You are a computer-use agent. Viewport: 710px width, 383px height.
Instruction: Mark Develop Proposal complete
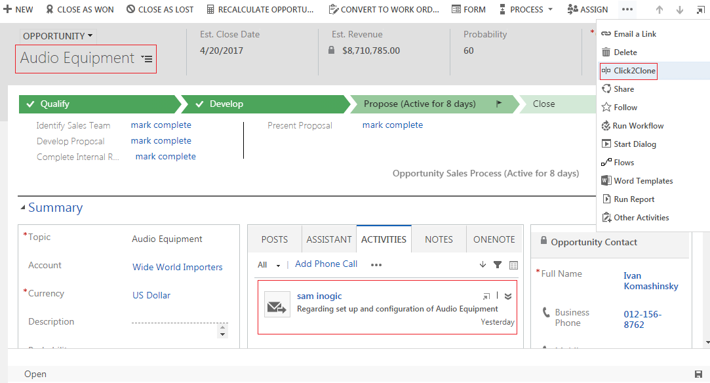coord(161,141)
